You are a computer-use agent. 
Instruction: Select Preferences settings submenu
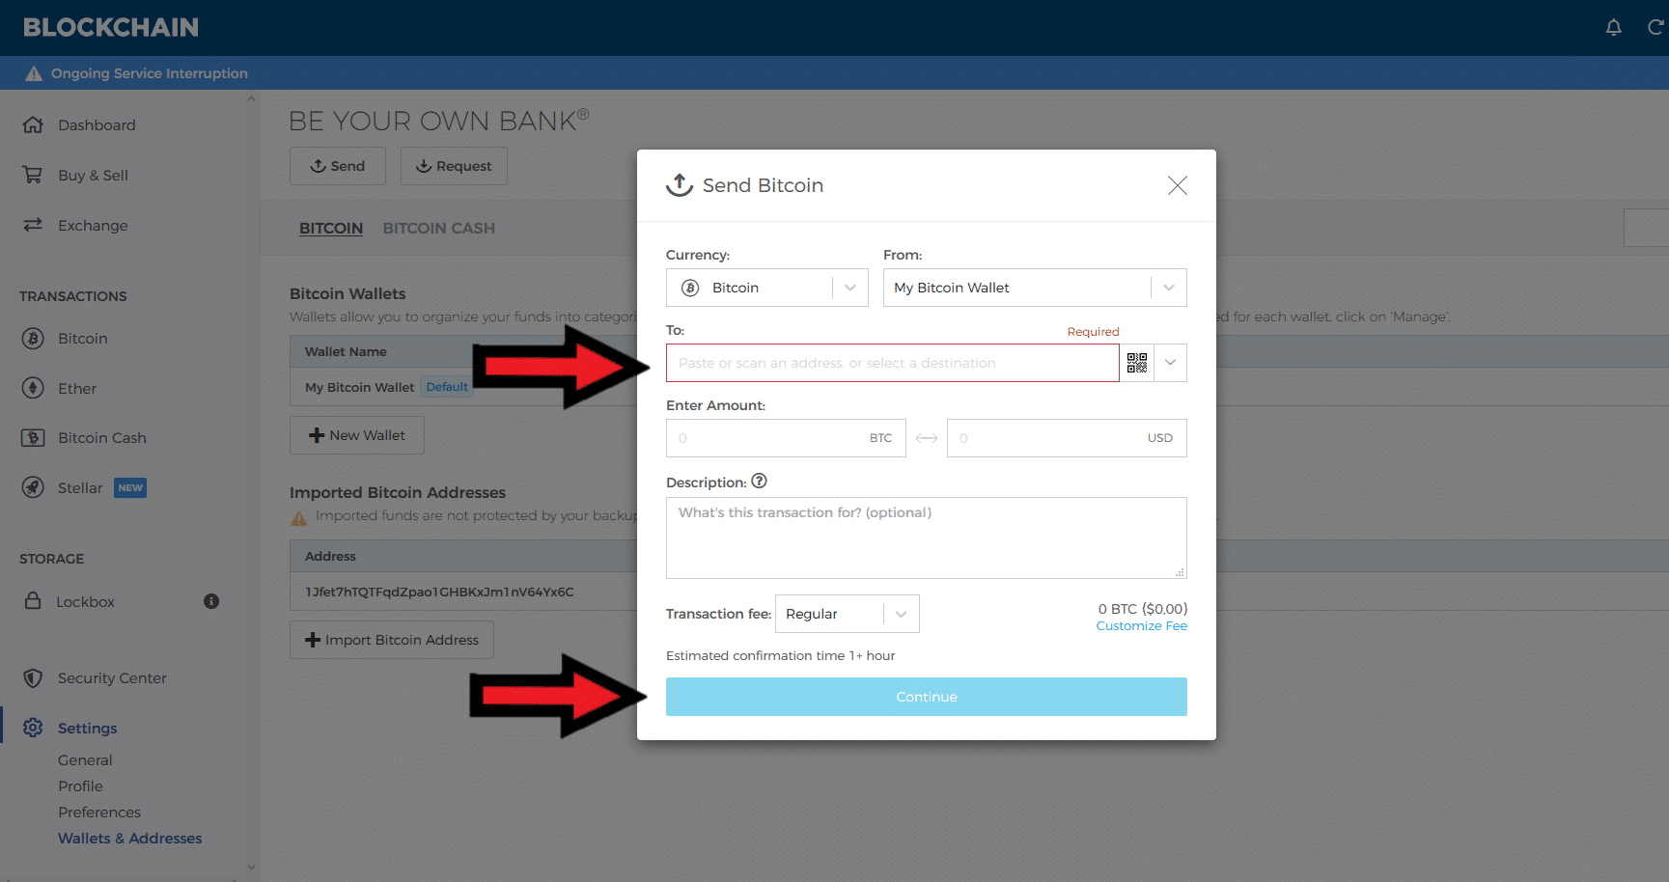[99, 813]
